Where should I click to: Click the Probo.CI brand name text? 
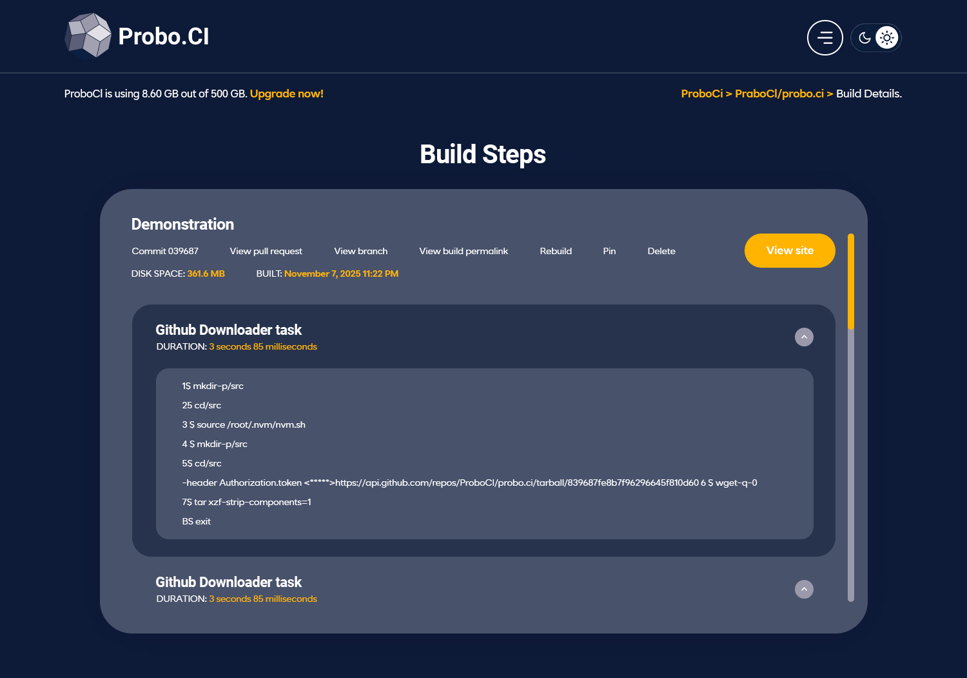(164, 37)
